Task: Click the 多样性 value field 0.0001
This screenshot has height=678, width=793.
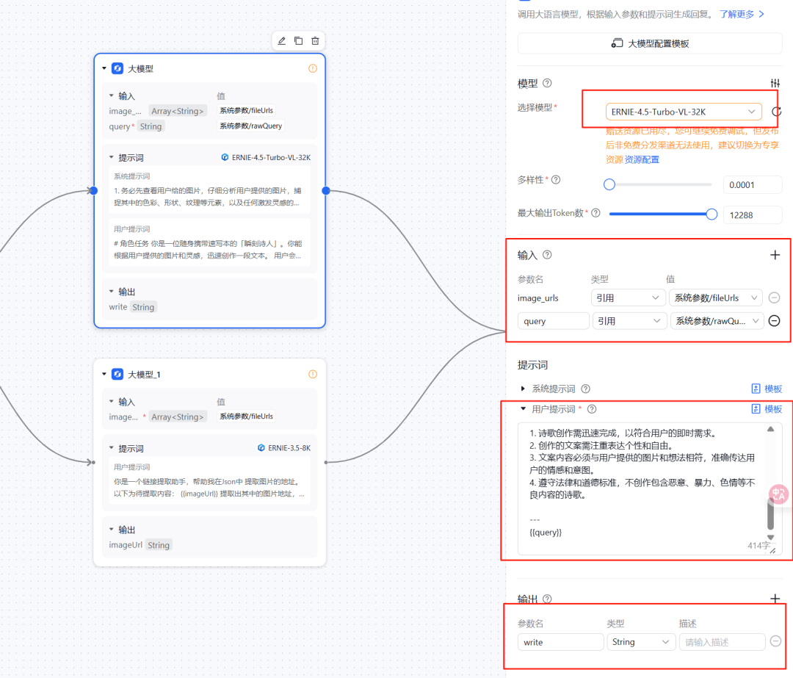Action: coord(753,184)
